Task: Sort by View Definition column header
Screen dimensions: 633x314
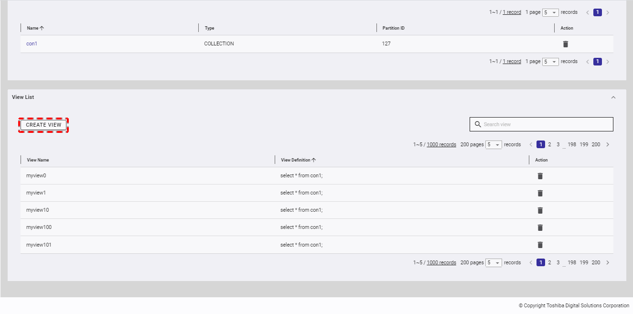Action: [298, 160]
